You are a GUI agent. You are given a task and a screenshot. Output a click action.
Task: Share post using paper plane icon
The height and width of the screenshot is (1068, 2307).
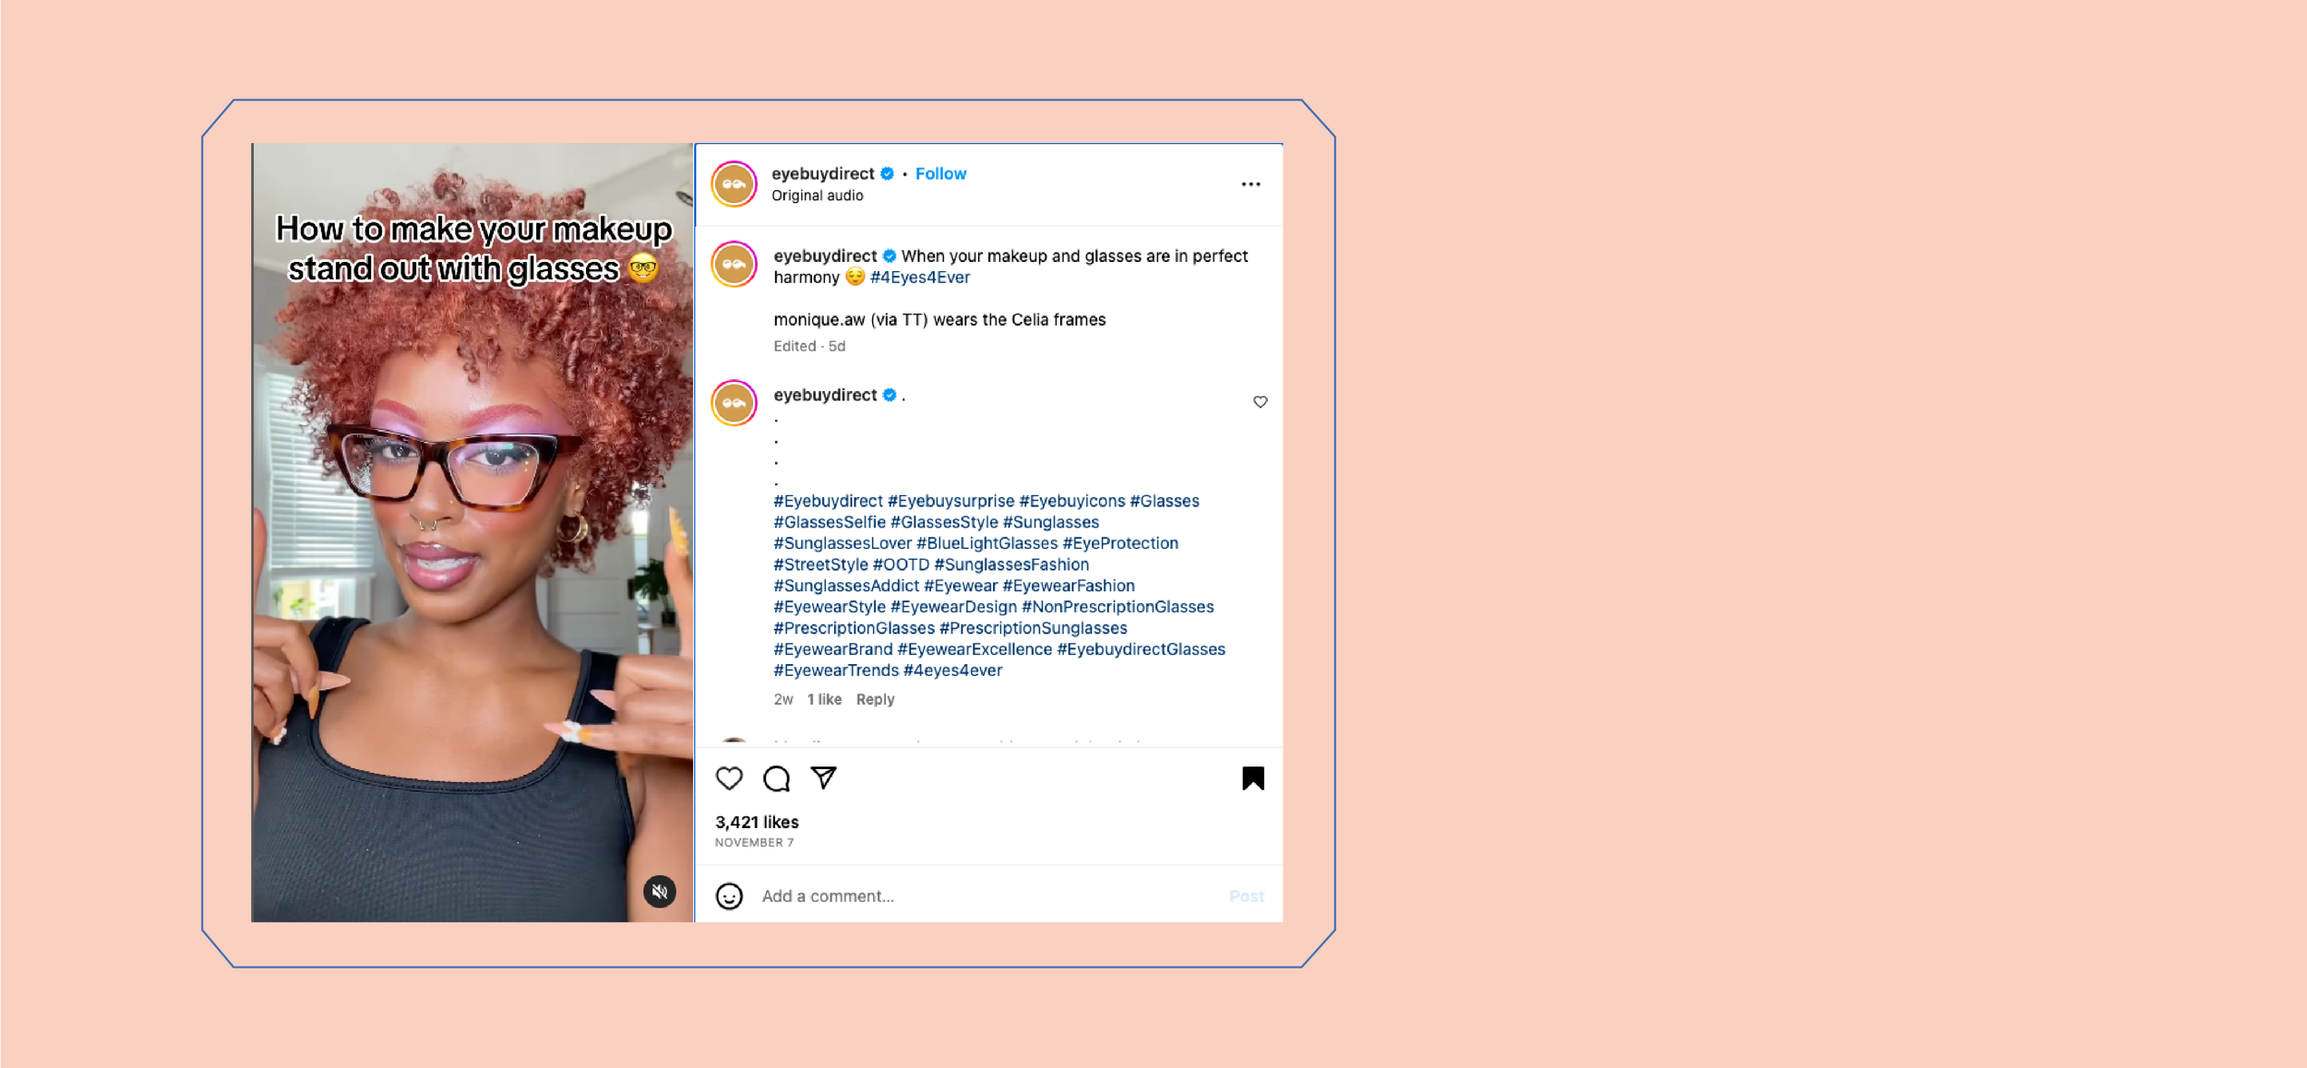pyautogui.click(x=823, y=777)
